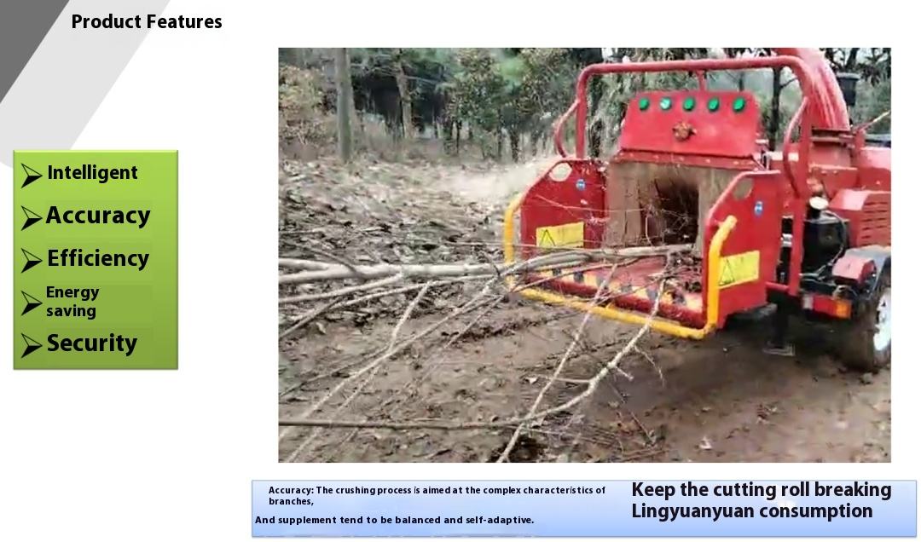Click the yellow warning triangle sticker on left panel

(559, 235)
